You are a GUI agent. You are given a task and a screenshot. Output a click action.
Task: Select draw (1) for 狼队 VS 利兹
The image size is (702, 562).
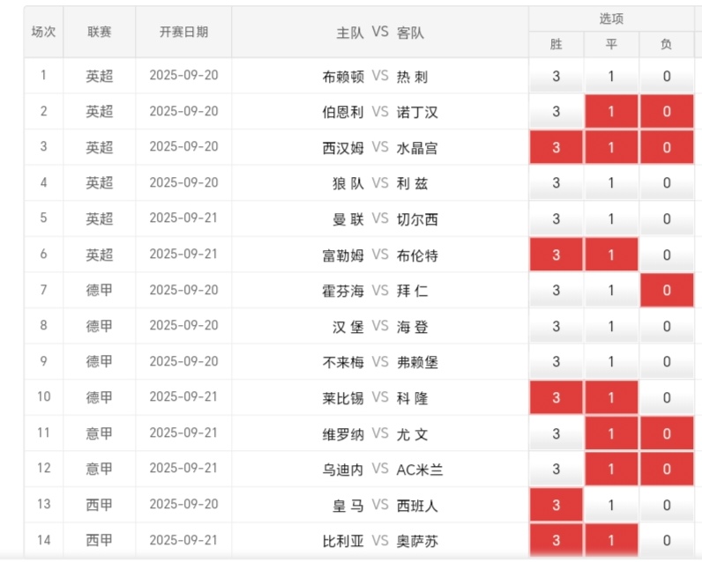611,183
